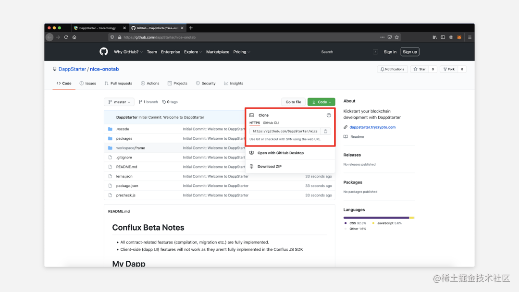519x292 pixels.
Task: Reload the page with the refresh icon
Action: 66,37
